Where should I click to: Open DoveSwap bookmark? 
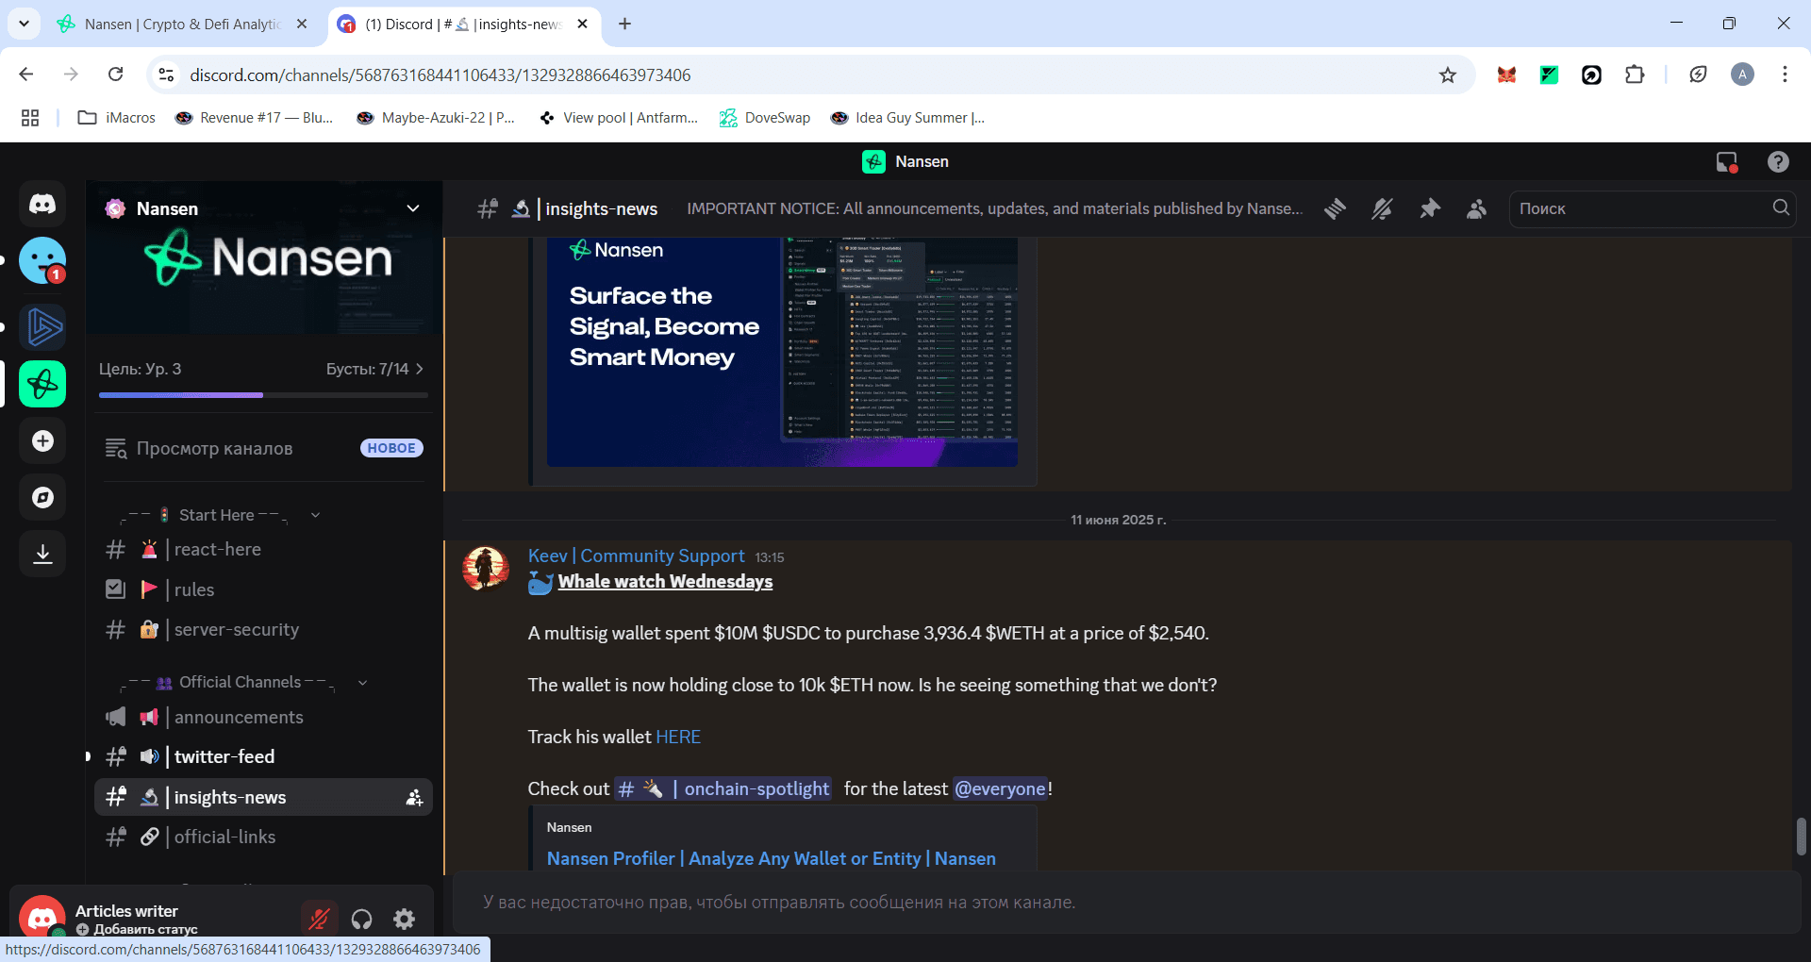coord(765,118)
